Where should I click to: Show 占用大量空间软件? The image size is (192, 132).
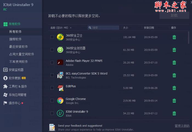click(22, 54)
